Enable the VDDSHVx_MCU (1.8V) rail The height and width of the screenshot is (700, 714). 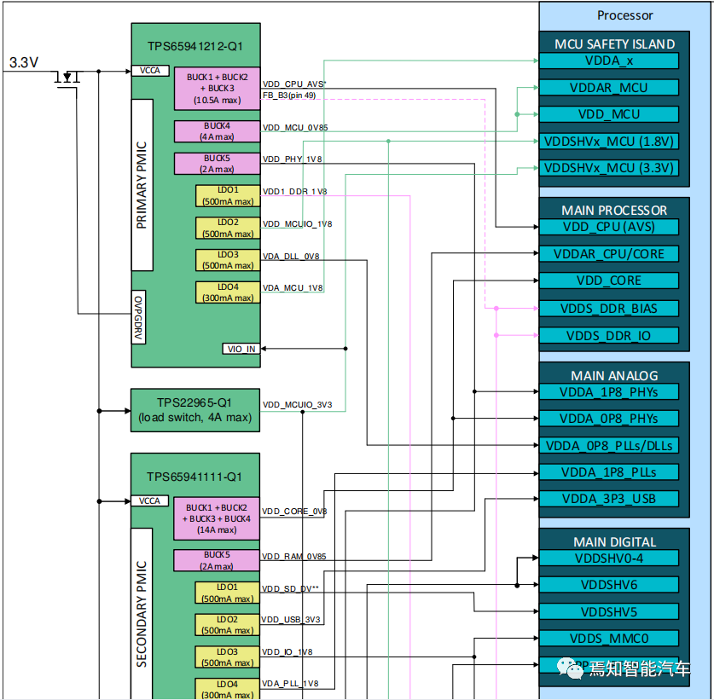tap(609, 141)
